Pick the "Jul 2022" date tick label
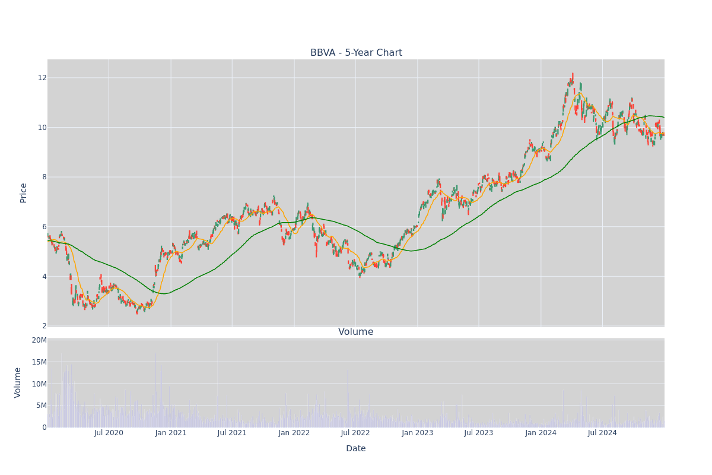 pyautogui.click(x=355, y=433)
